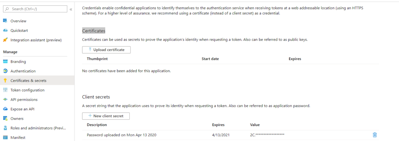Click the Overview grid icon
This screenshot has width=399, height=141.
tap(5, 21)
